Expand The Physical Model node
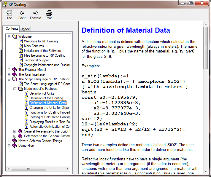 coord(9,70)
